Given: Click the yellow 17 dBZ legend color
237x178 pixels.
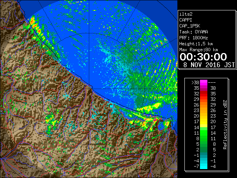Looking at the screenshot, I should point(204,122).
